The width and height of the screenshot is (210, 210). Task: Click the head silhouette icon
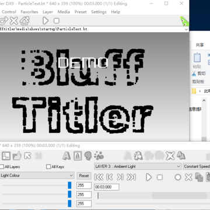[x=88, y=156]
